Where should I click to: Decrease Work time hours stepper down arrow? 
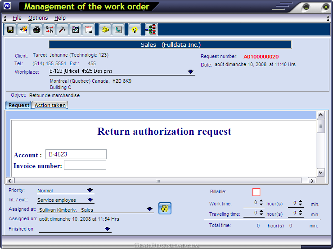point(261,205)
